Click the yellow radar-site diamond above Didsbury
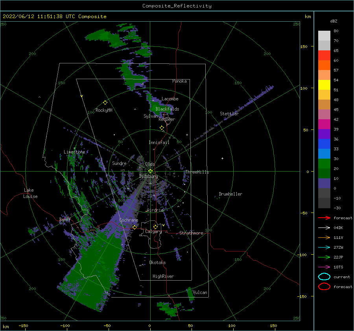The image size is (354, 331). tap(150, 171)
